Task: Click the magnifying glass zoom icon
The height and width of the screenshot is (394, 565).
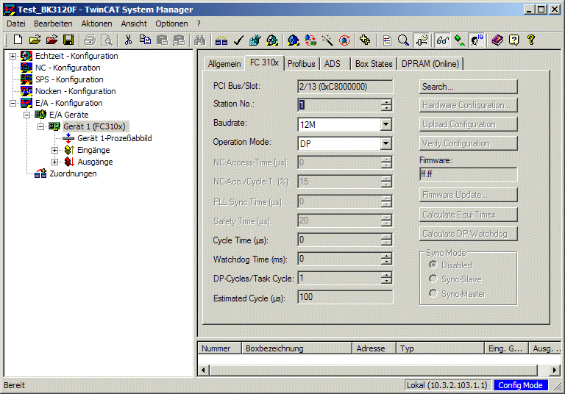Action: pyautogui.click(x=403, y=40)
